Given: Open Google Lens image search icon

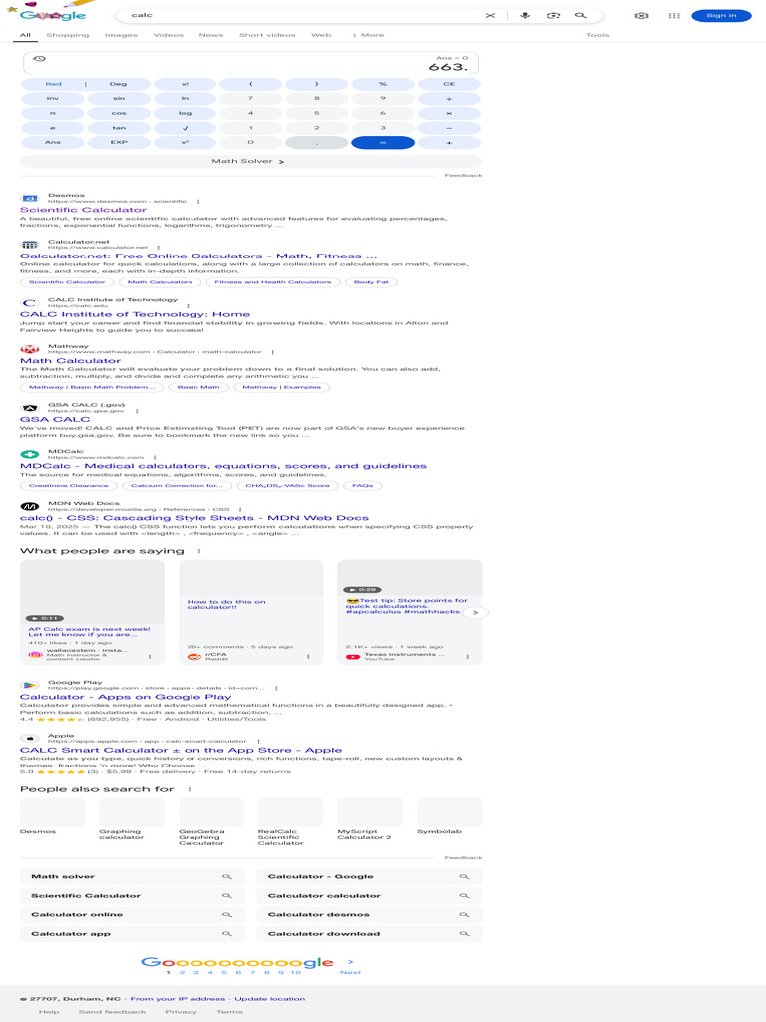Looking at the screenshot, I should coord(553,16).
